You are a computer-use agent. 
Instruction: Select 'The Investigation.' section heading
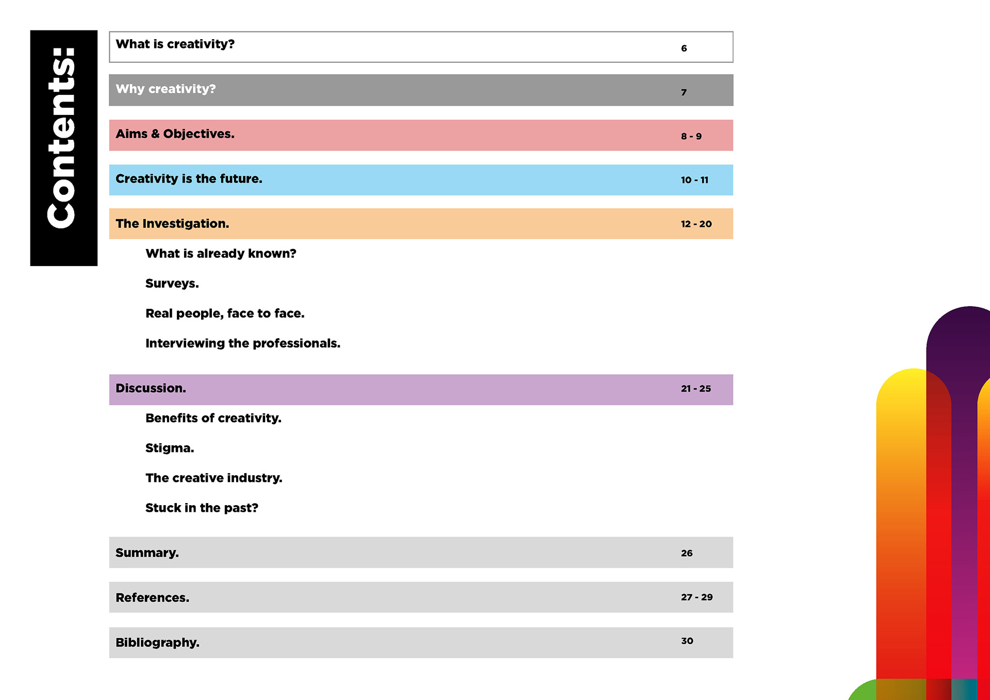[172, 224]
